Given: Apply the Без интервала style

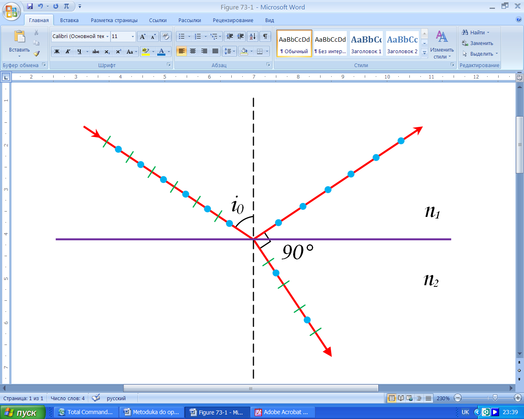Looking at the screenshot, I should (330, 43).
